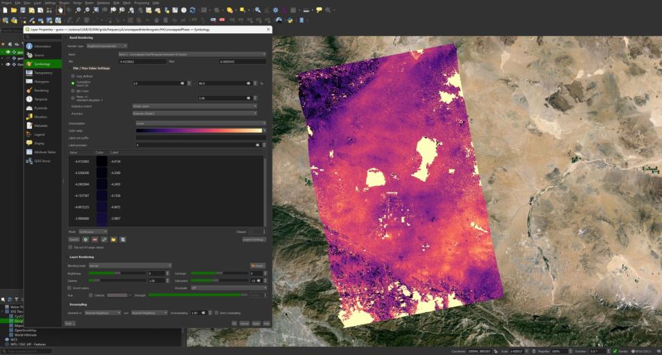Click the Remove Selected Rows red icon
Image resolution: width=662 pixels, height=355 pixels.
click(x=95, y=240)
